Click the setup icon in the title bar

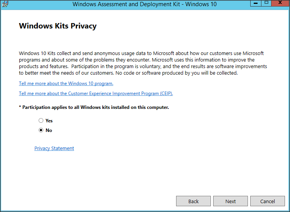5,4
